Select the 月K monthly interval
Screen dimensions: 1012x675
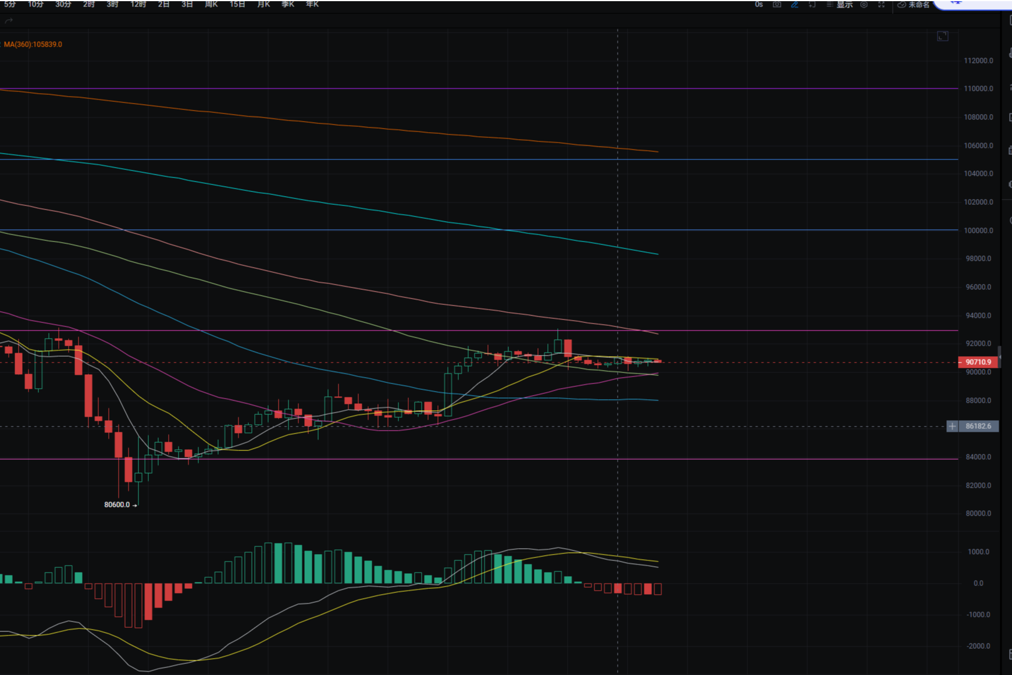(263, 5)
